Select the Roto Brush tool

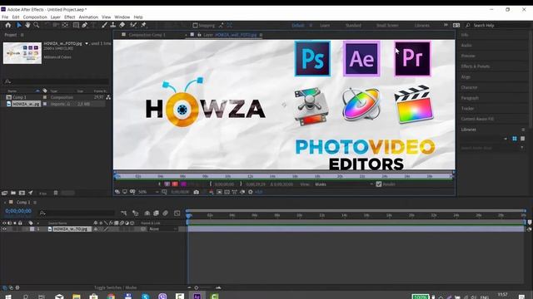coord(133,25)
